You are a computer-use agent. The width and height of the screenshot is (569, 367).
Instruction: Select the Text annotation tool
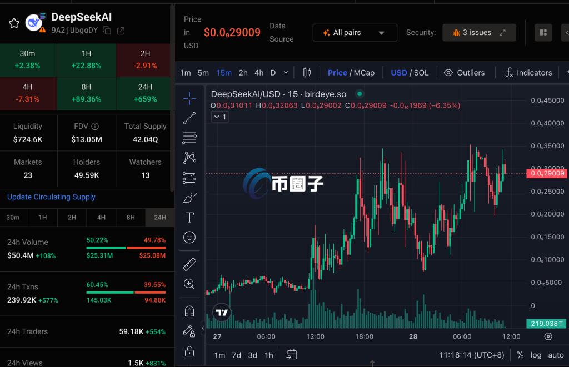[189, 217]
